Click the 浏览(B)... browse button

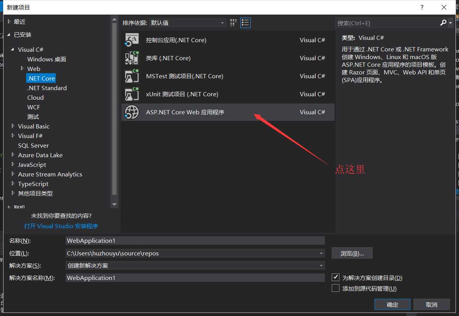(352, 253)
